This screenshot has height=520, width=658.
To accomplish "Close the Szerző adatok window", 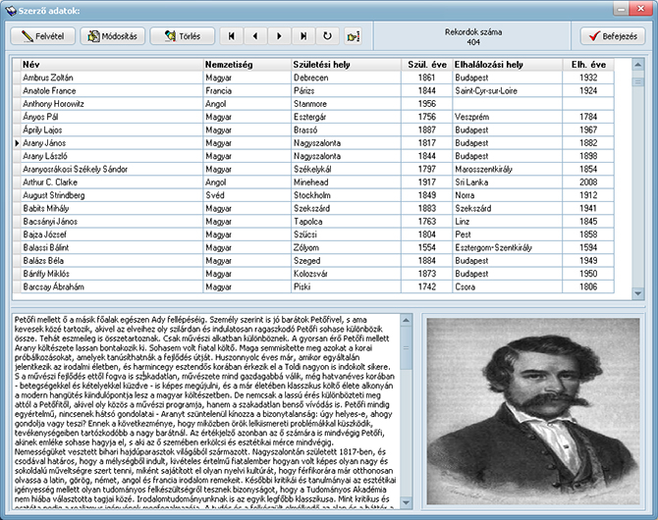I will pos(640,9).
